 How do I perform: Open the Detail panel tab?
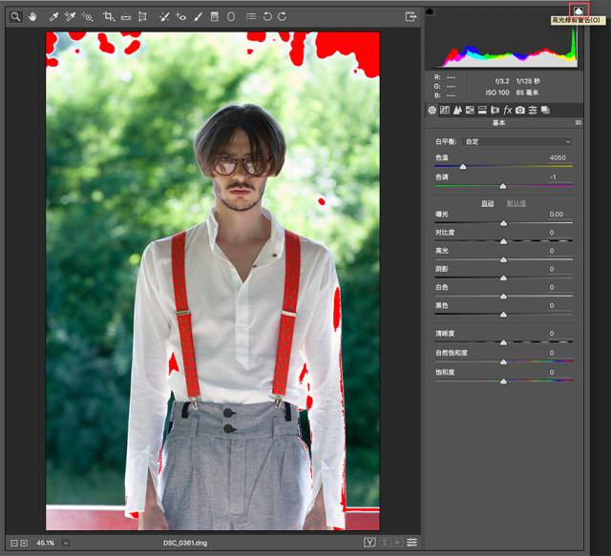tap(457, 111)
